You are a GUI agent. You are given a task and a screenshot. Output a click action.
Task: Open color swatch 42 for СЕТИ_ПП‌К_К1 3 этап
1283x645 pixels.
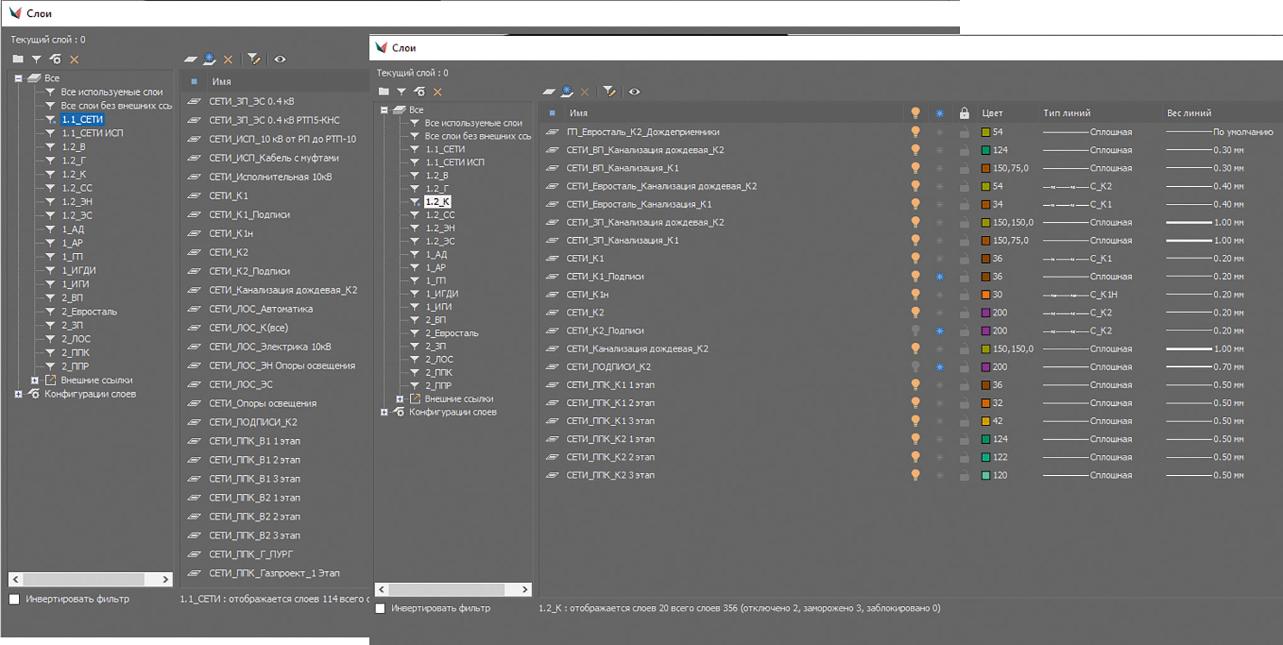[x=986, y=421]
